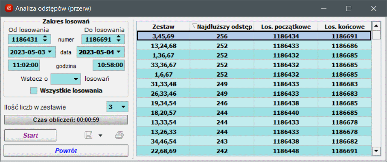Click the longest gap value 243
Screen dimensions: 387x162
coord(222,141)
